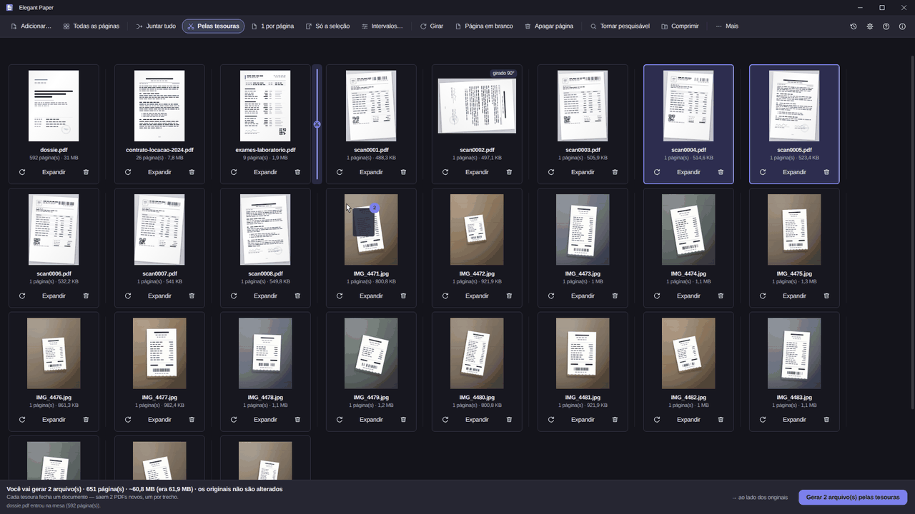Click file name scan0007.pdf
The width and height of the screenshot is (915, 514).
[159, 273]
